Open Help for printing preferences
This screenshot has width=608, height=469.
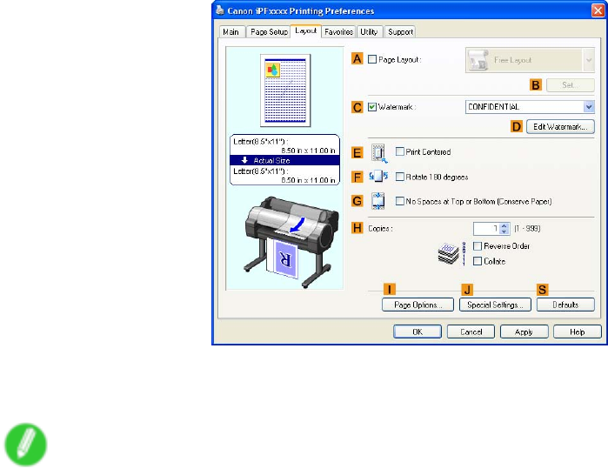577,332
